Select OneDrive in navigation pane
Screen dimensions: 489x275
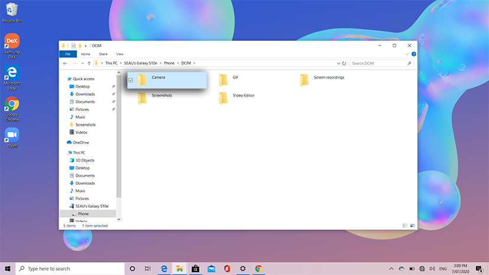pos(78,142)
